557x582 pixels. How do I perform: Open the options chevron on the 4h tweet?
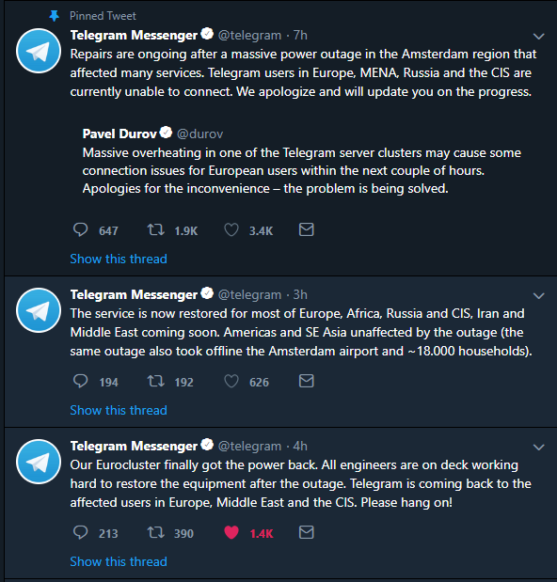538,448
